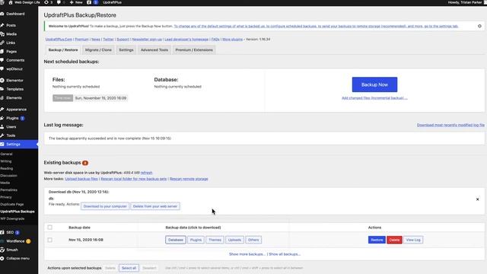Open View Log for the backup

(413, 240)
